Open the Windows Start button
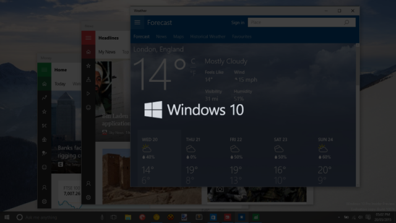 7,217
